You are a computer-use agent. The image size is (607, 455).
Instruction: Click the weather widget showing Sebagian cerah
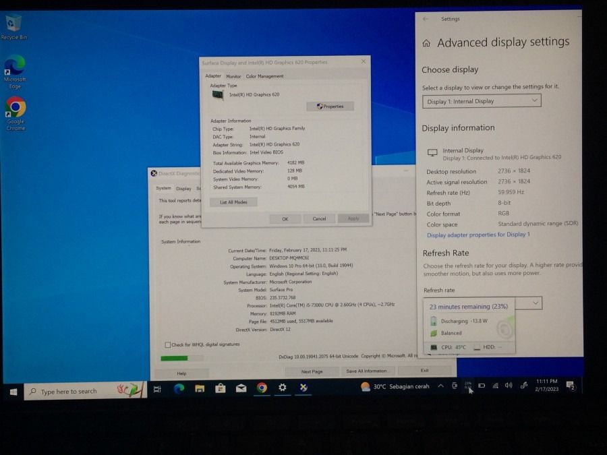pos(393,386)
